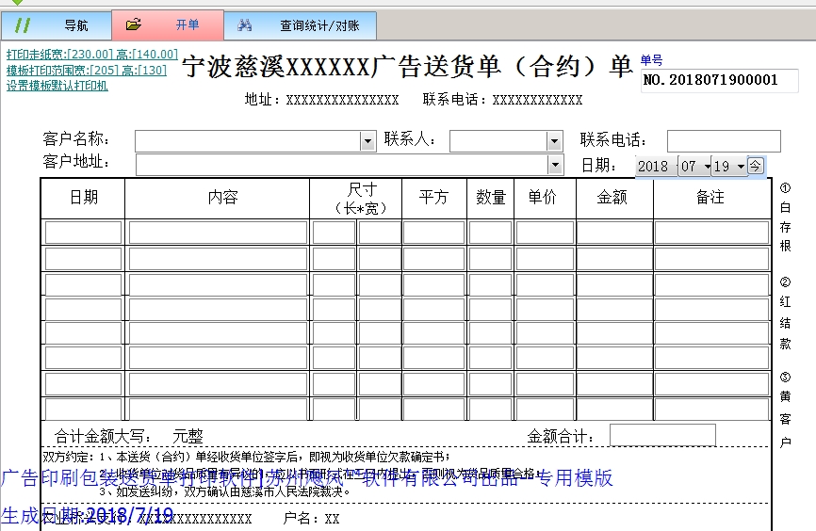Click the 单号 order number field
Screen dimensions: 816x531
(x=719, y=81)
